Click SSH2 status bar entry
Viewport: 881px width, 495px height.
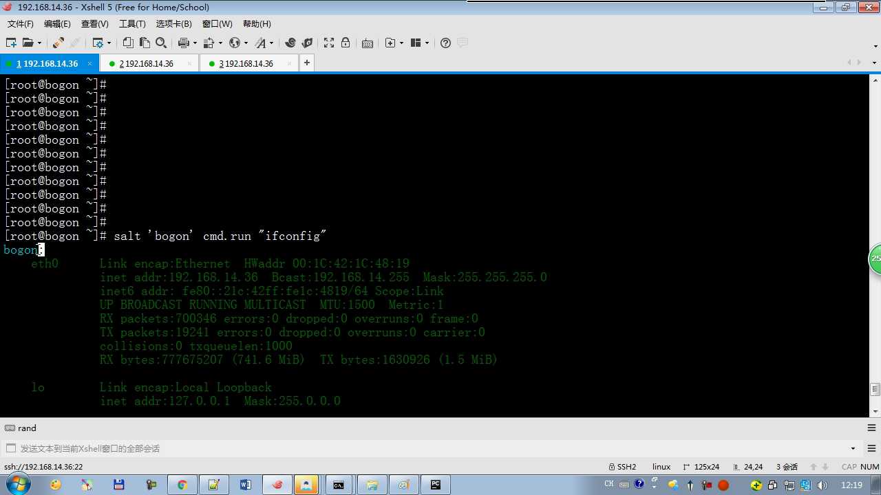tap(623, 467)
